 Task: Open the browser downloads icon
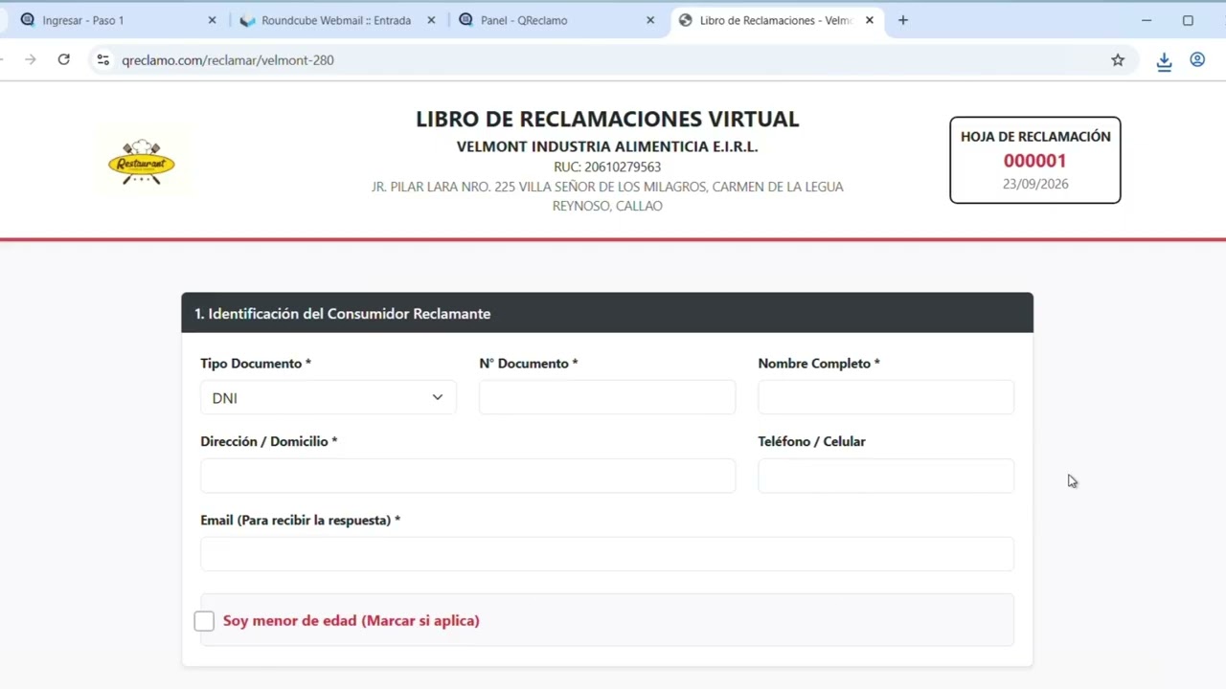[x=1164, y=61]
